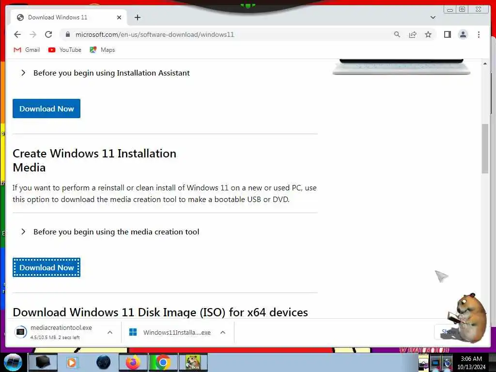496x372 pixels.
Task: Open the hamster Box taskbar app
Action: click(x=193, y=362)
